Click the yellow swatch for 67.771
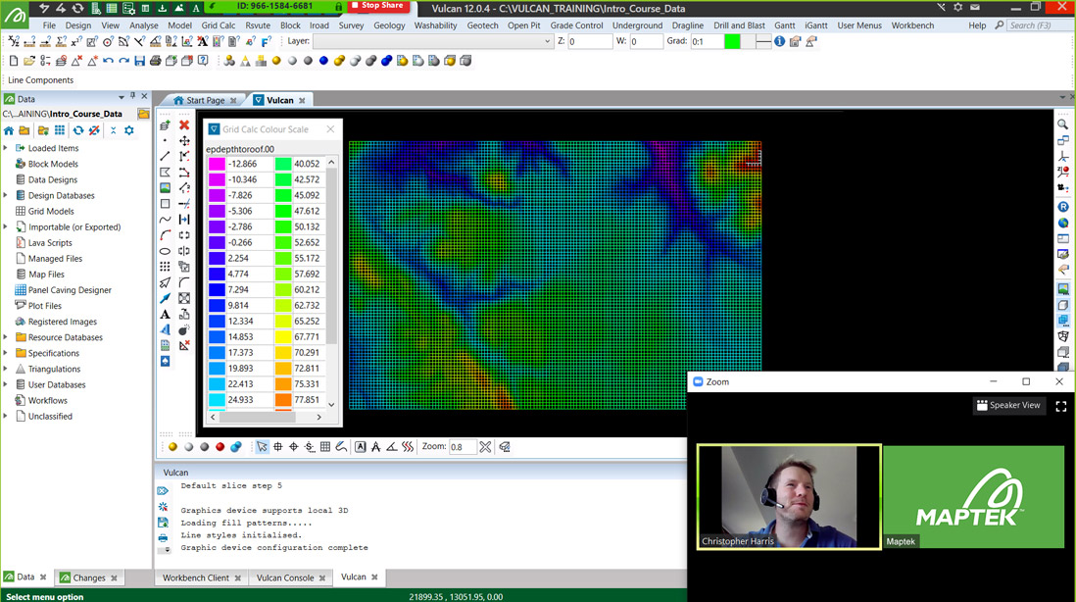This screenshot has height=602, width=1076. 283,337
